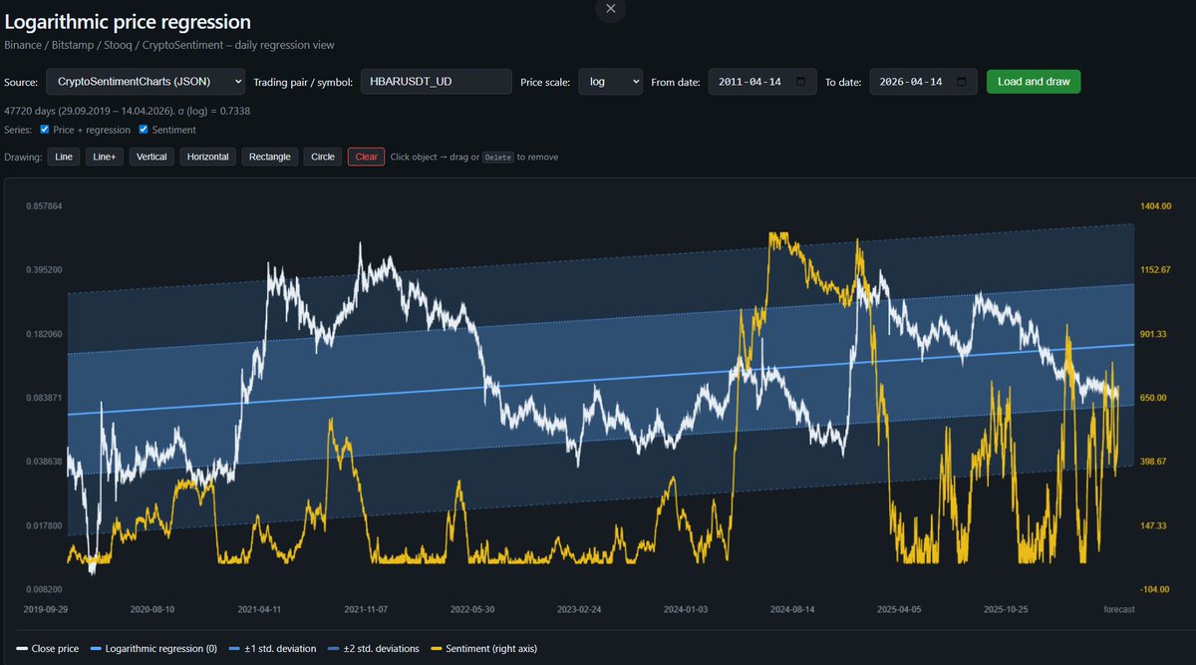
Task: Click the Logarithmic price regression heading
Action: point(128,21)
